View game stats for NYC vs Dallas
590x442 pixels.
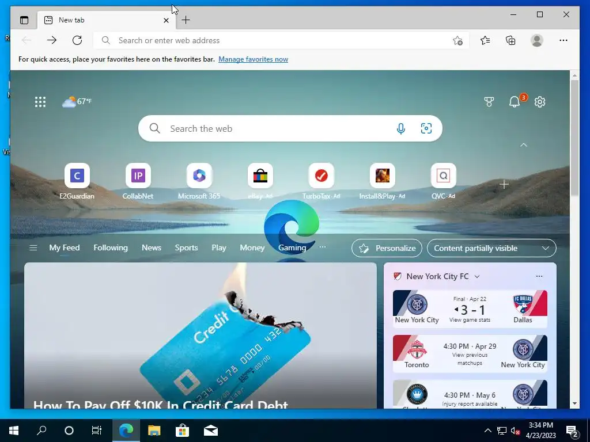tap(470, 320)
